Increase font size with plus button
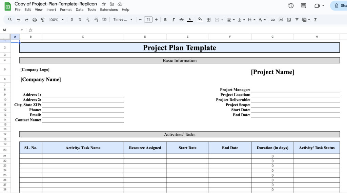The width and height of the screenshot is (347, 193). pyautogui.click(x=156, y=19)
